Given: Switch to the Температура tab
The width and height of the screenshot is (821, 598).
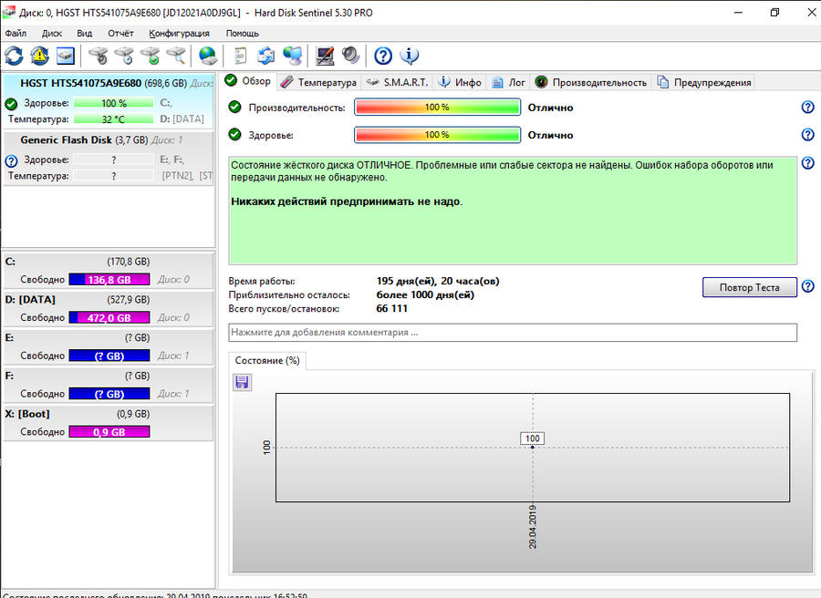Looking at the screenshot, I should (318, 82).
